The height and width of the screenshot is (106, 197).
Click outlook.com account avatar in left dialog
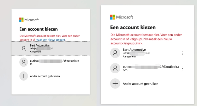coord(24,62)
